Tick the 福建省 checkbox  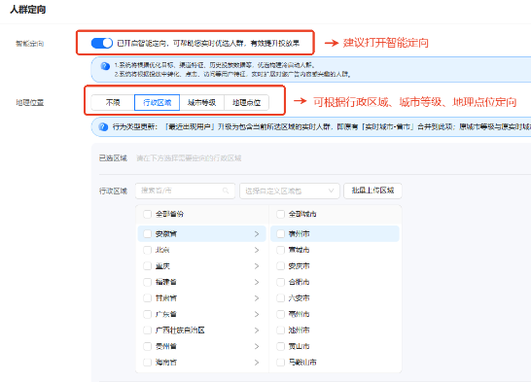(x=147, y=282)
